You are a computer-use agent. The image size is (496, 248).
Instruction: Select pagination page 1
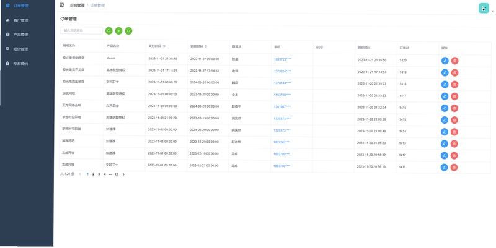[x=87, y=174]
